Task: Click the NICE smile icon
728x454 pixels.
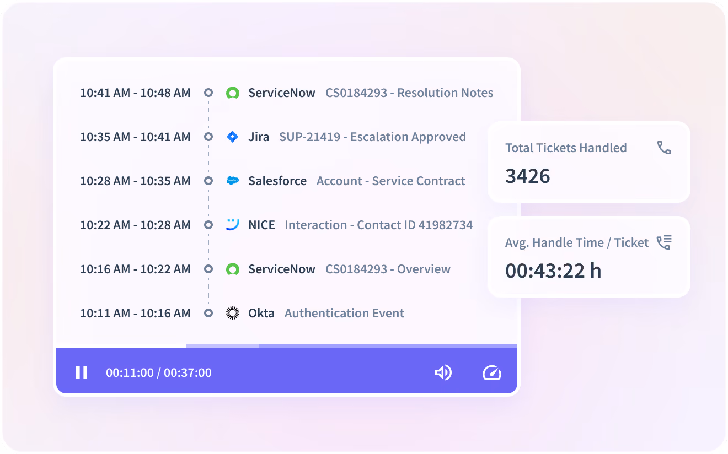Action: (x=233, y=224)
